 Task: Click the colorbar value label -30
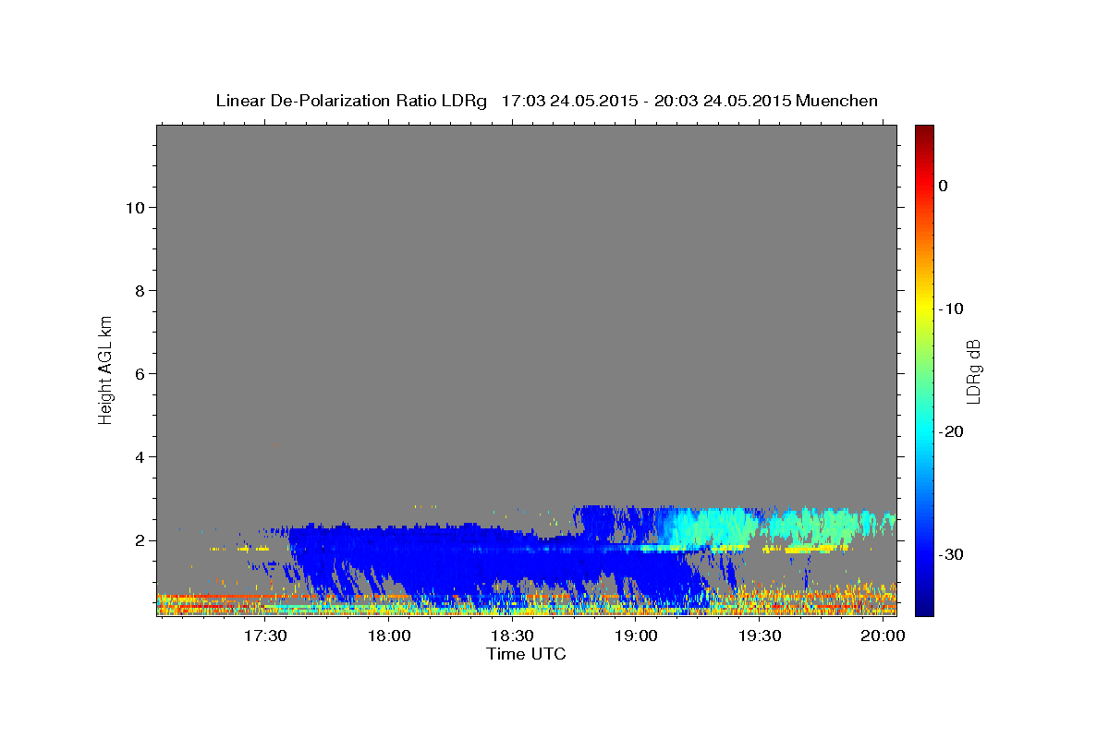click(x=951, y=554)
